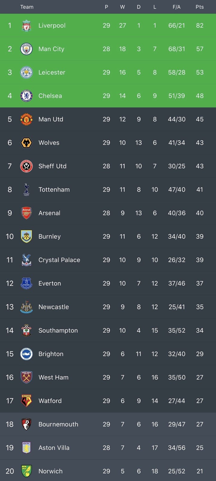Click the Bournemouth crest icon
216x481 pixels.
[26, 424]
